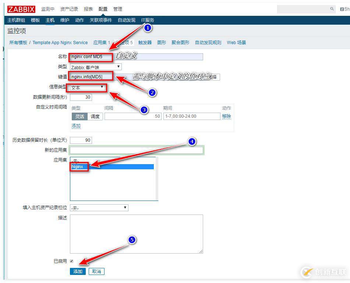Open the 类型 Zabbix 客户端 dropdown

coord(96,67)
